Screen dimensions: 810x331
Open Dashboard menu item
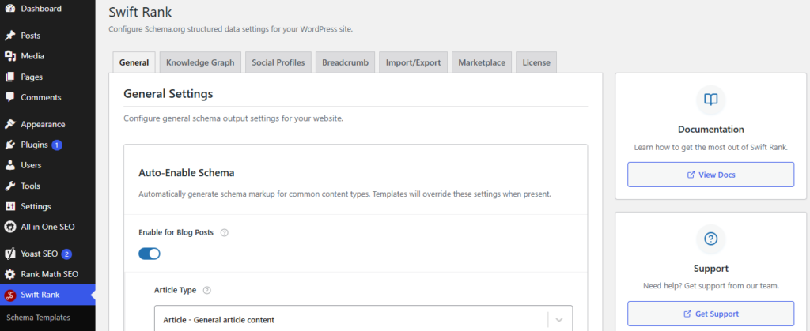click(47, 9)
